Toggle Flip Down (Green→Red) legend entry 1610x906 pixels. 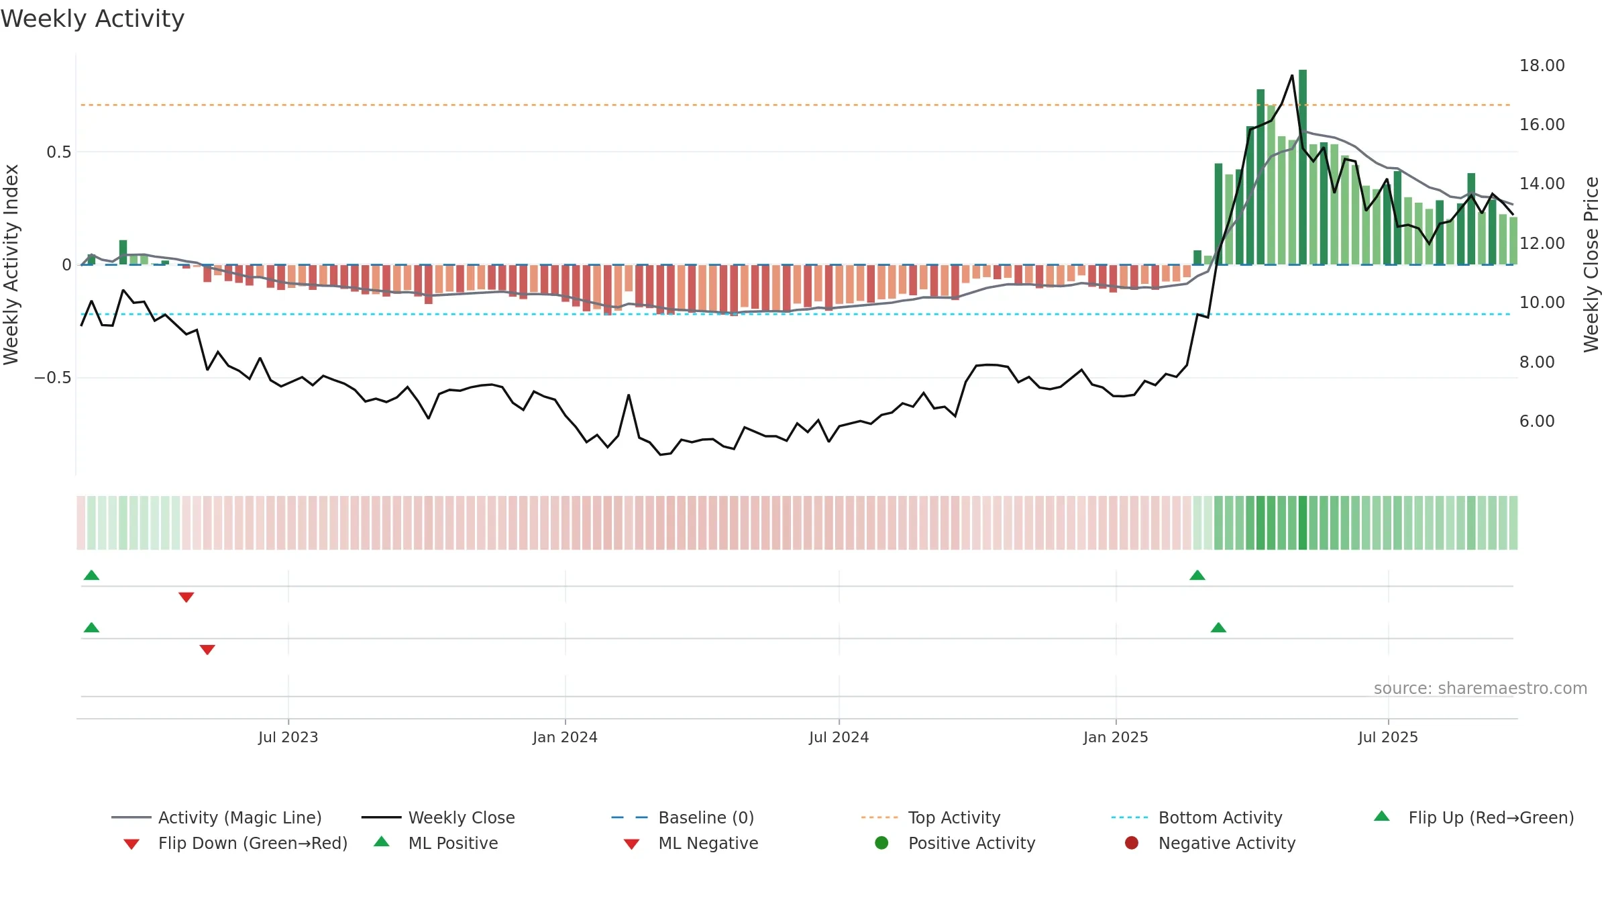point(235,843)
